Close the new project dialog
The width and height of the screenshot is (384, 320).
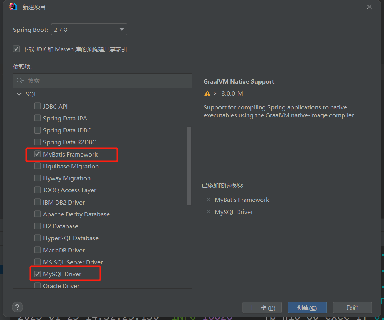369,7
